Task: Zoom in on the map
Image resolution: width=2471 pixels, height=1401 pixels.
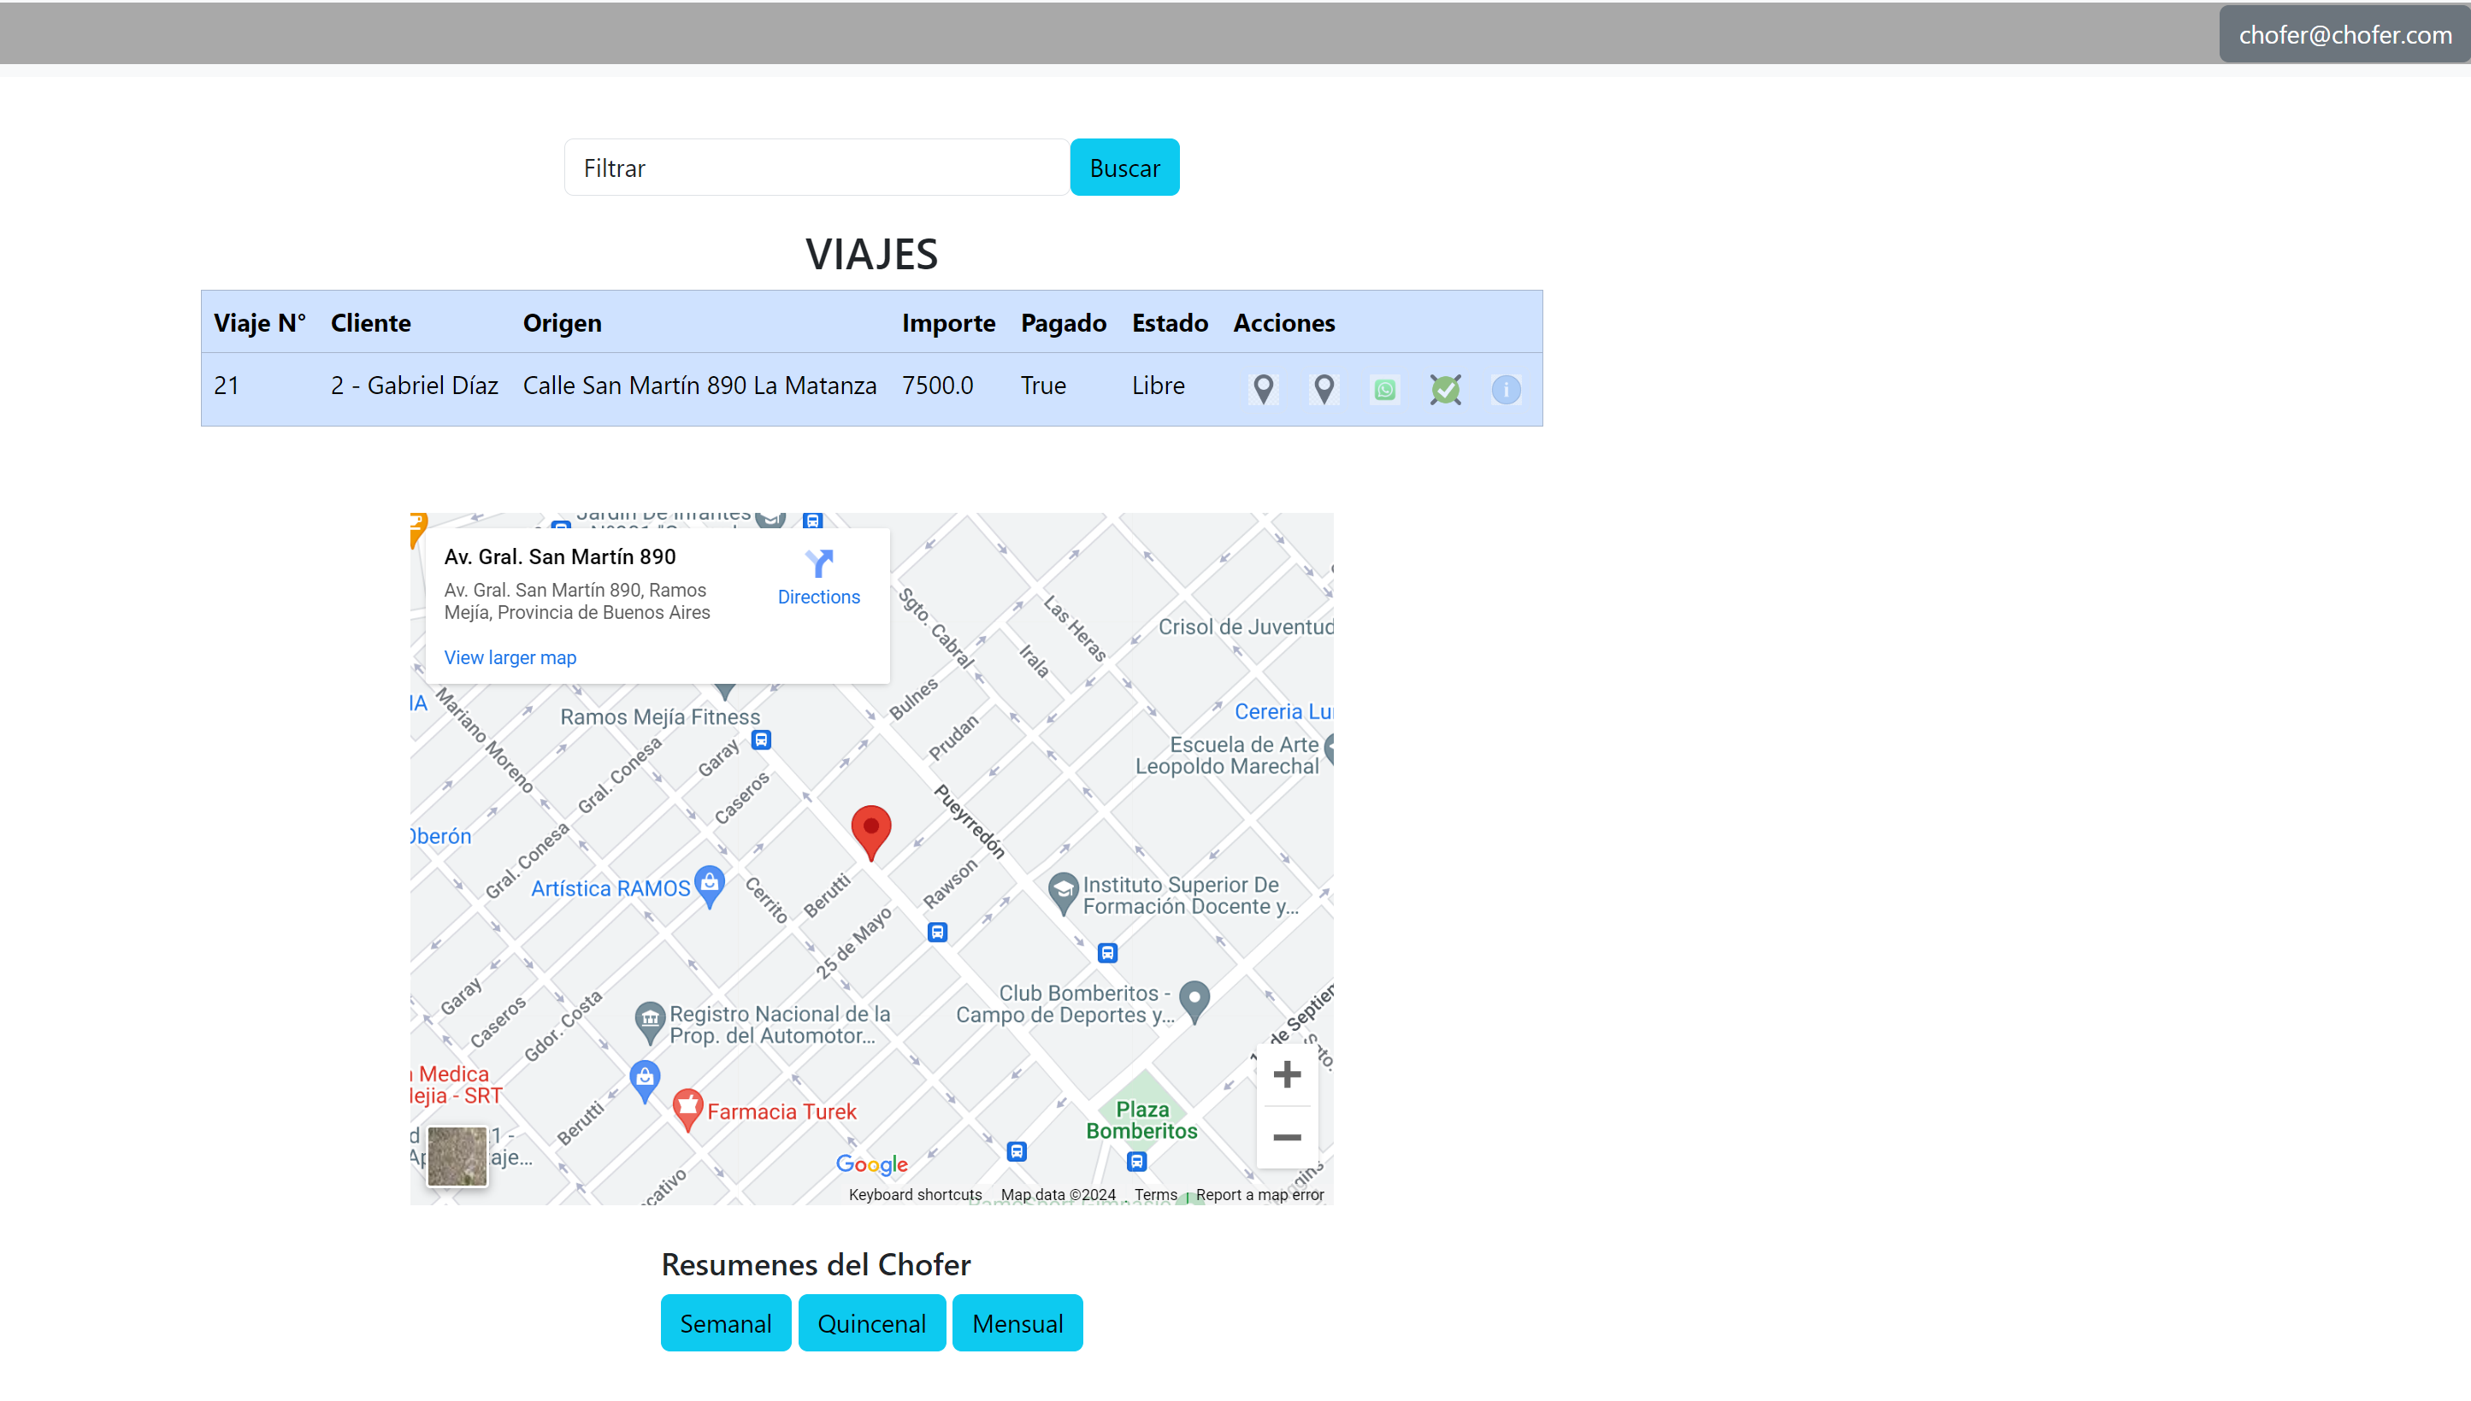Action: coord(1286,1074)
